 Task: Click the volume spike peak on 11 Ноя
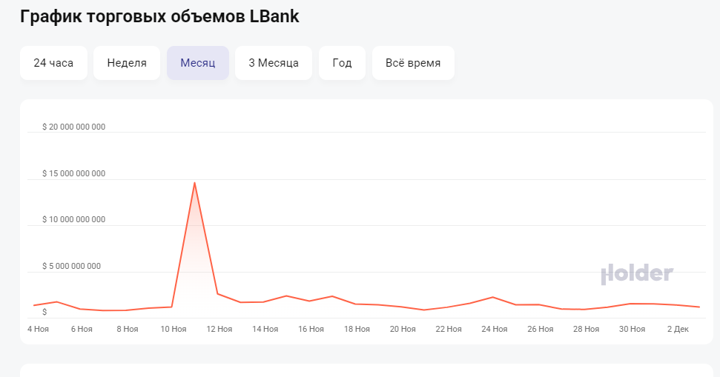tap(194, 183)
